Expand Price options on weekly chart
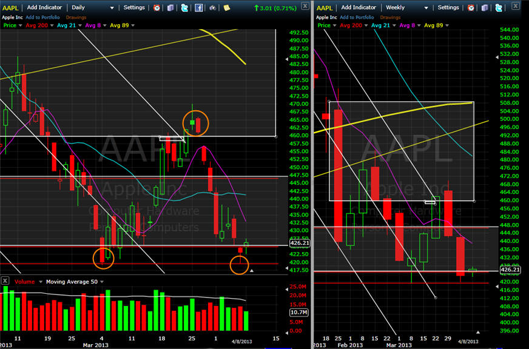 coord(334,25)
